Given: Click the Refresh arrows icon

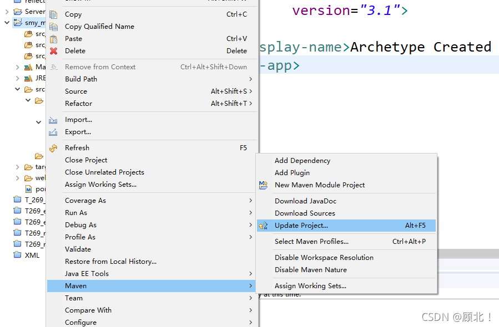Looking at the screenshot, I should (53, 148).
